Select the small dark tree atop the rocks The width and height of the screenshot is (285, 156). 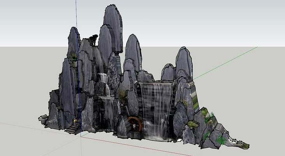[x=93, y=39]
